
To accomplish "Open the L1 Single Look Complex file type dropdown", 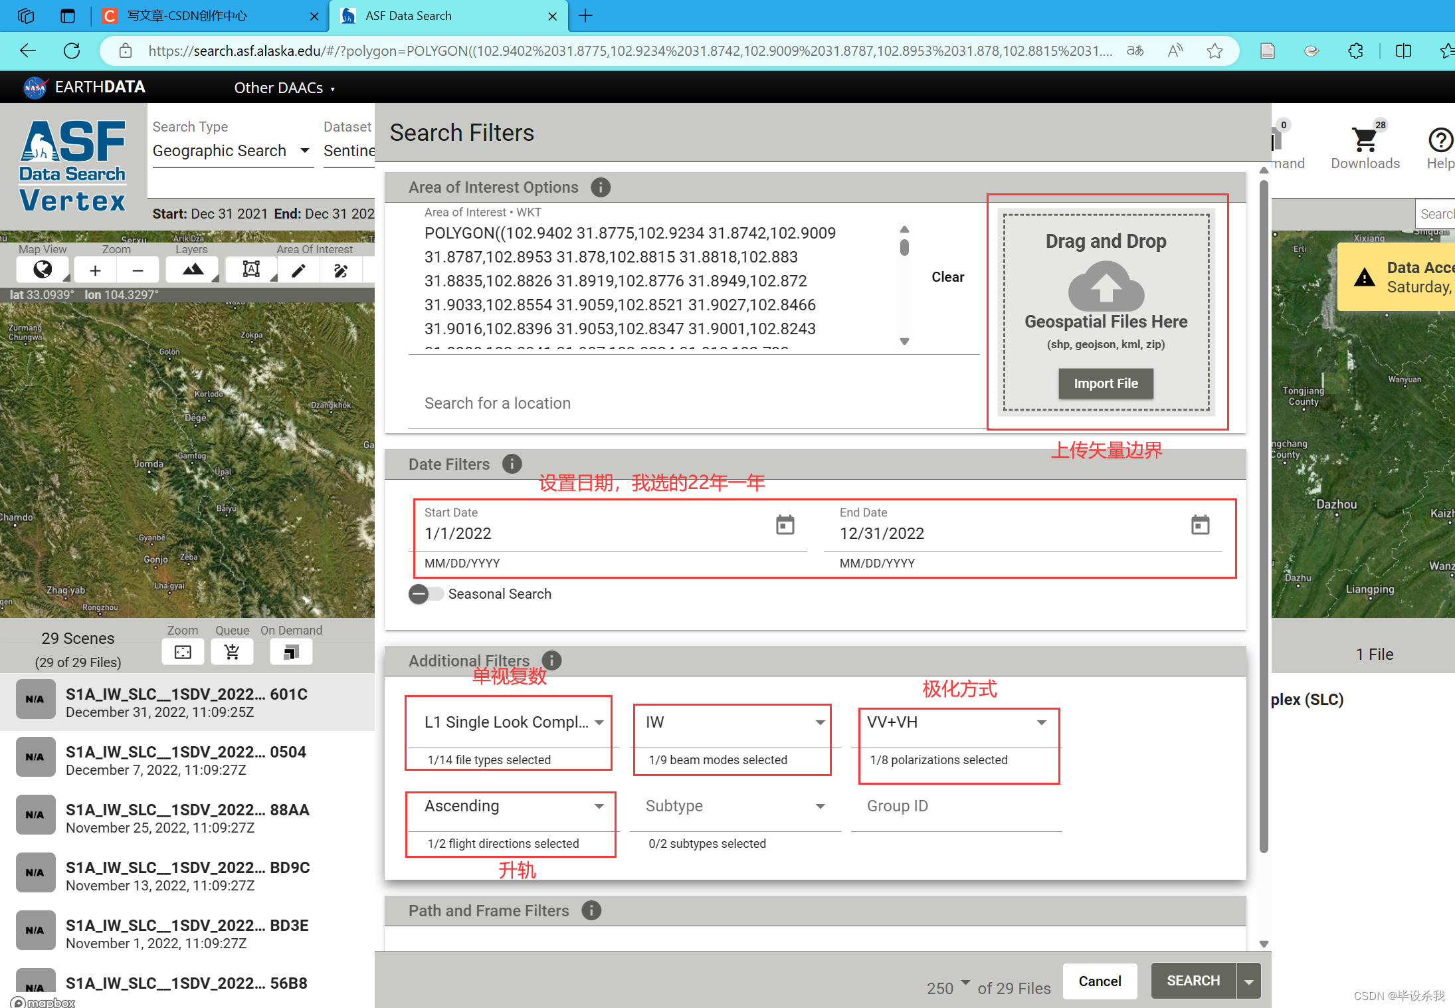I will [x=514, y=722].
